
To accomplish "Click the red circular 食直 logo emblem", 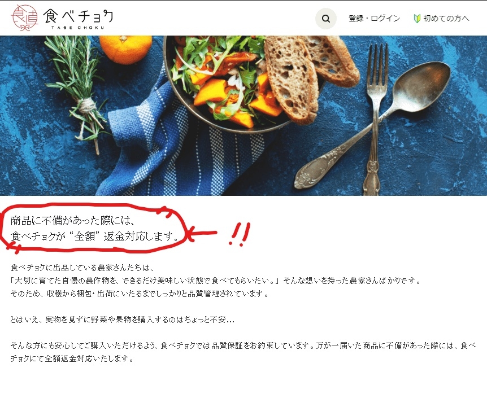I will (x=24, y=17).
